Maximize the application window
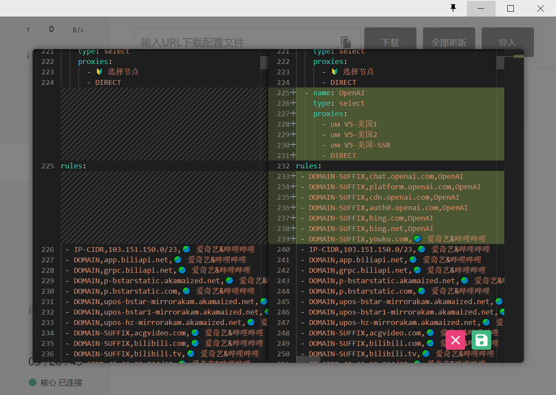 click(x=511, y=8)
